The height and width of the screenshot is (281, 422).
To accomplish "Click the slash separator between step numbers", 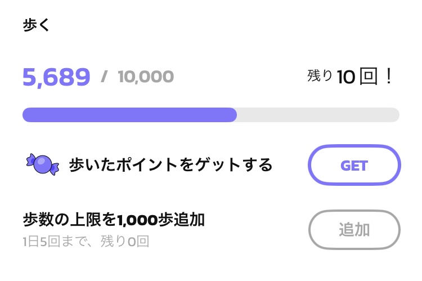I will tap(104, 77).
